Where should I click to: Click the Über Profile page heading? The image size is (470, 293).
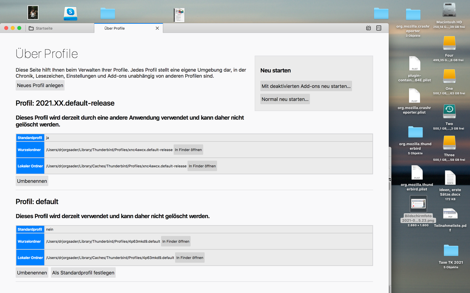pos(47,54)
